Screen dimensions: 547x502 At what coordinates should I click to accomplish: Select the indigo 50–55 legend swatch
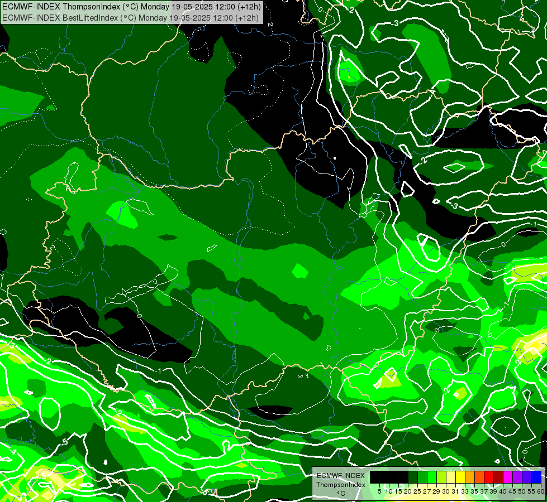527,477
